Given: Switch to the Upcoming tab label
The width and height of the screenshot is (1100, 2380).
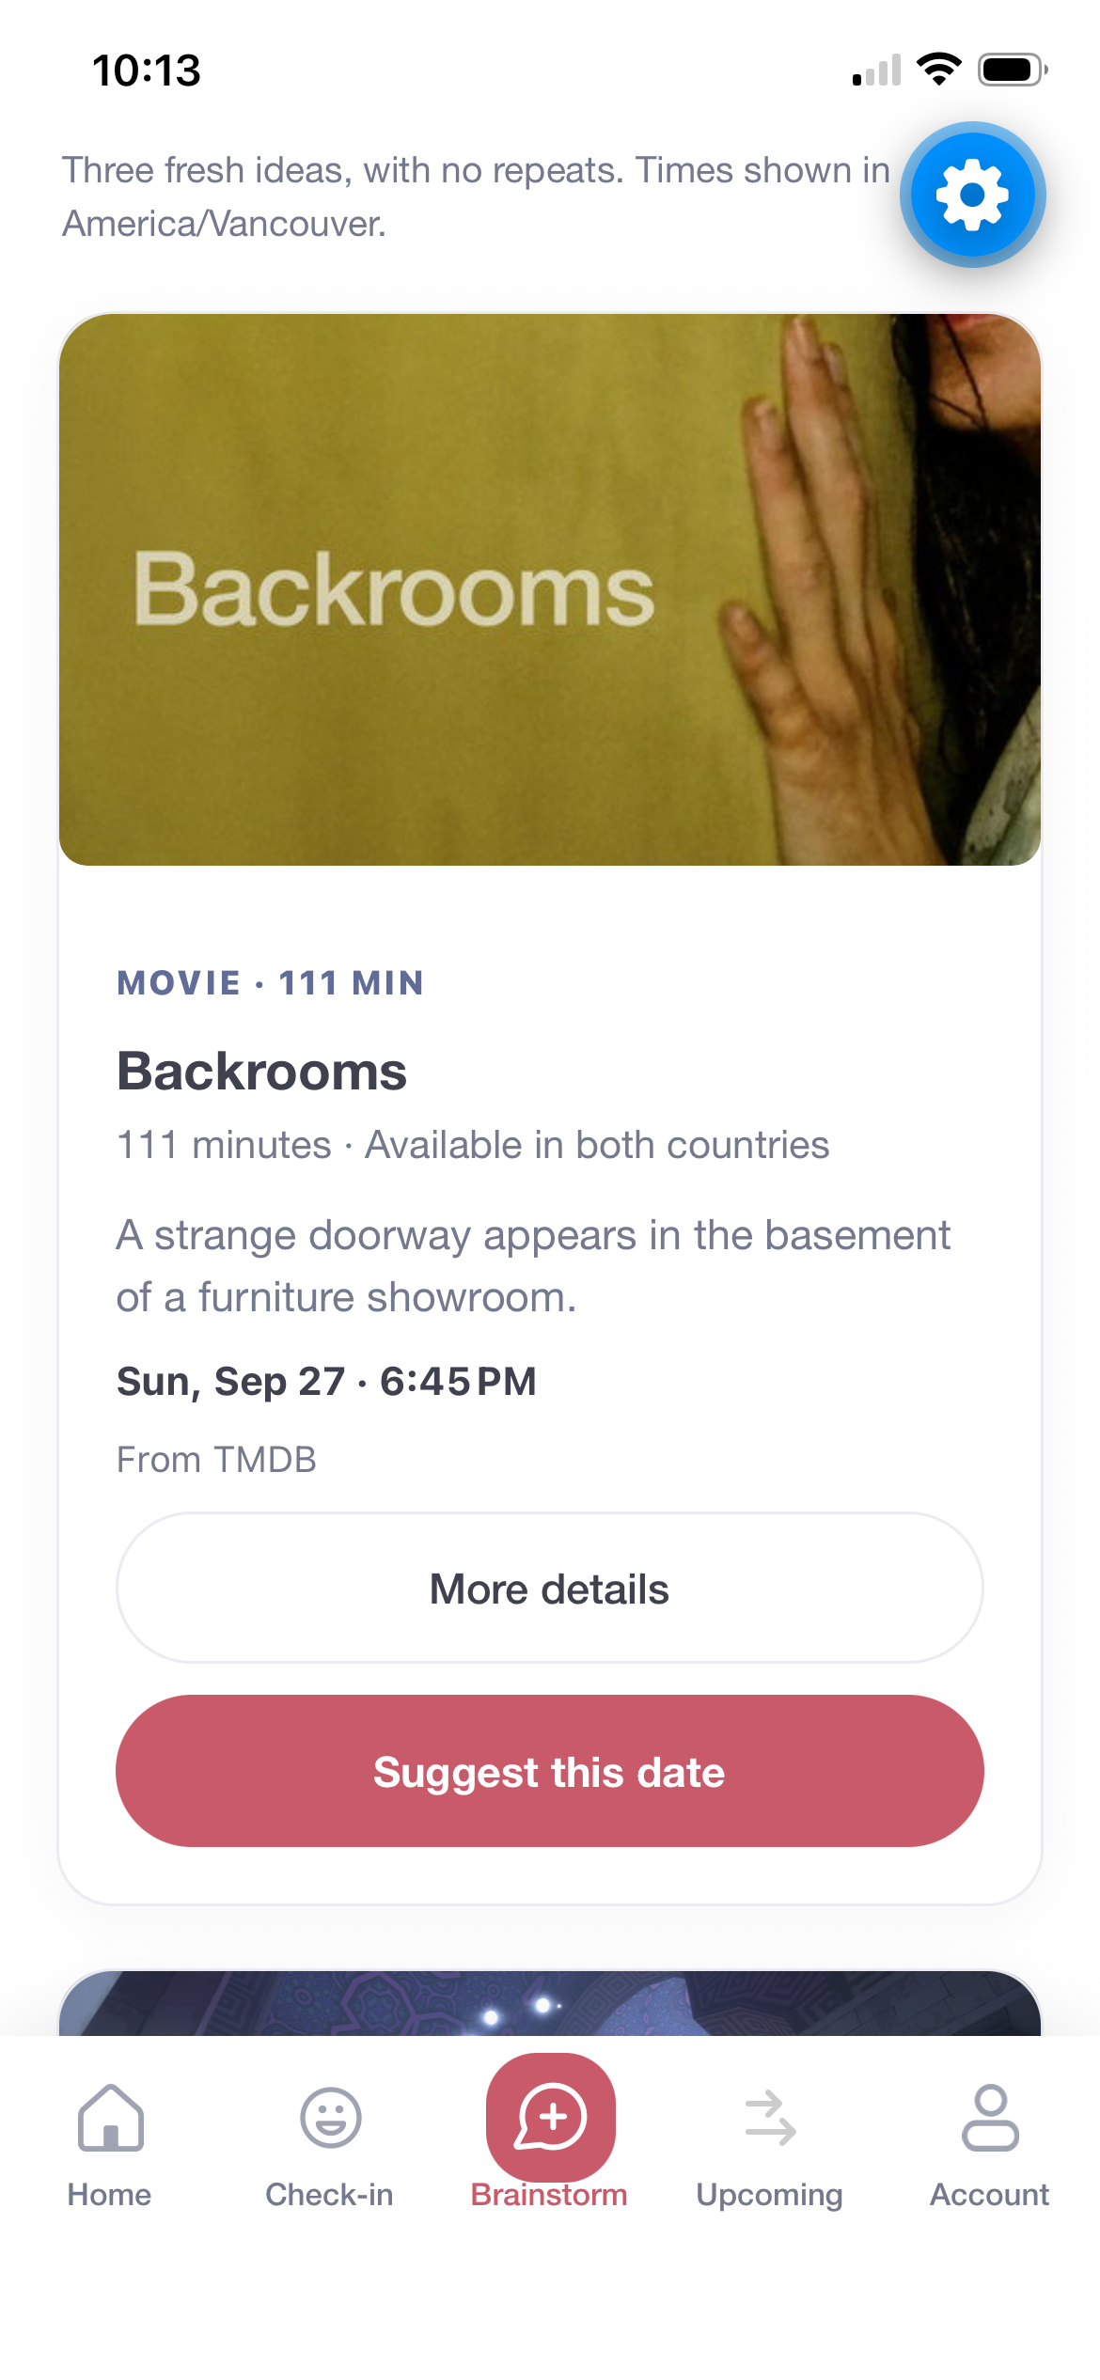Looking at the screenshot, I should (x=769, y=2196).
